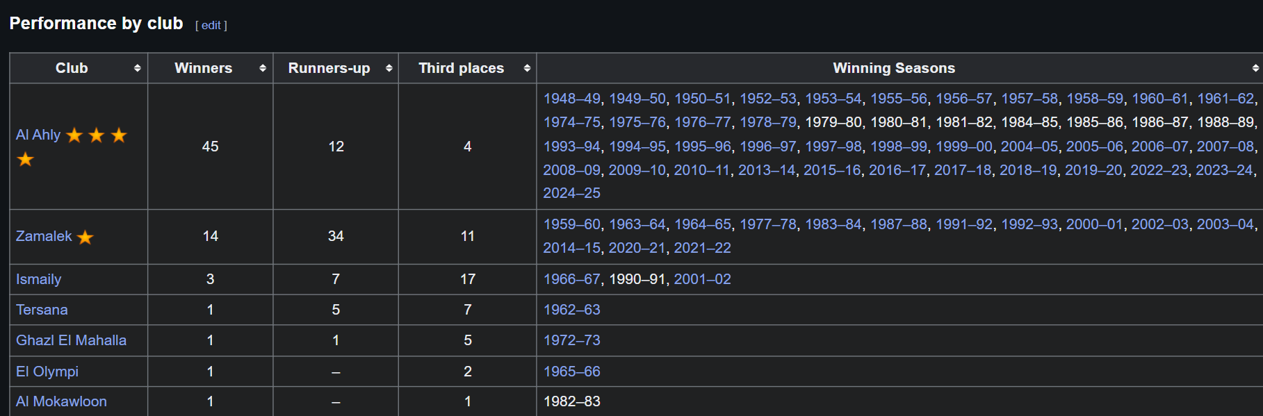Open the 2010–11 season link
Viewport: 1263px width, 416px height.
tap(702, 170)
